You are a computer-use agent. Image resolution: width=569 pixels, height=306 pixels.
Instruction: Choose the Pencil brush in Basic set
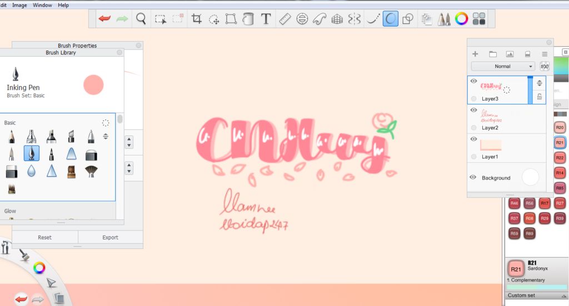click(12, 137)
